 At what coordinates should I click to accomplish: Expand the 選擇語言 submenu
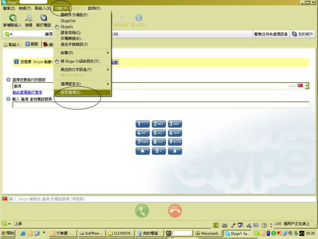click(82, 84)
